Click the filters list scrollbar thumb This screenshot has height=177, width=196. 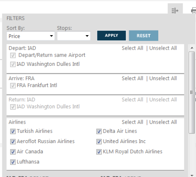point(192,92)
